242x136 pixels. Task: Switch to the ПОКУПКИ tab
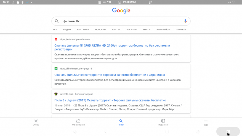point(131,30)
